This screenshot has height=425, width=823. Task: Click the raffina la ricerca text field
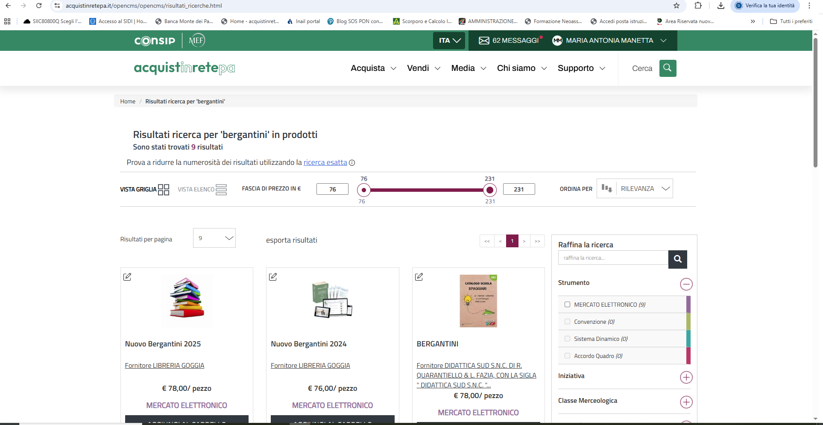click(613, 258)
